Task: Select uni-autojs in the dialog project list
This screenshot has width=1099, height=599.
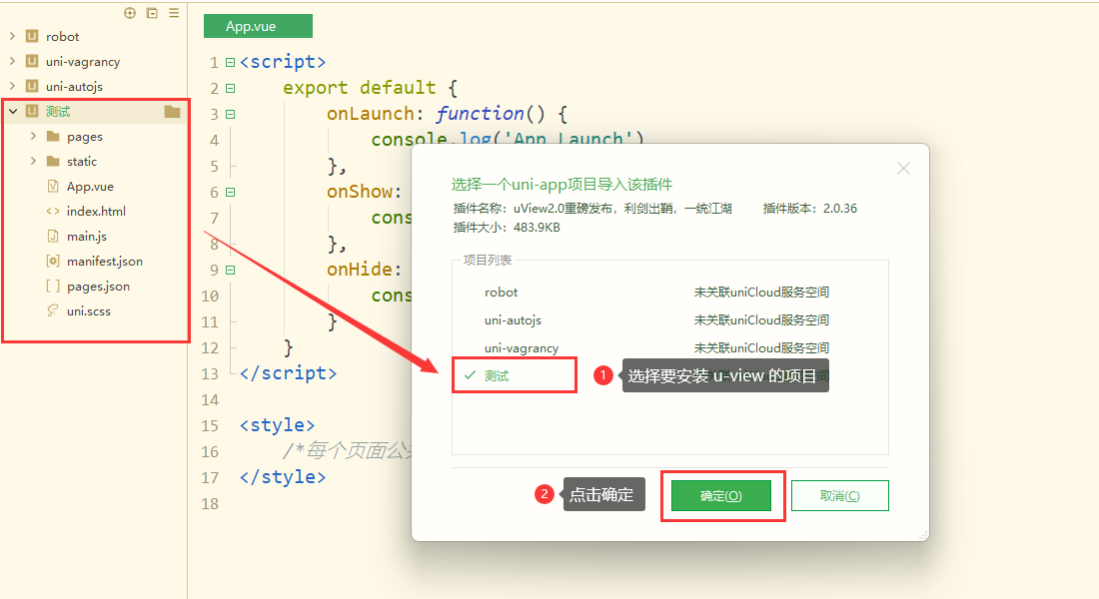Action: click(513, 320)
